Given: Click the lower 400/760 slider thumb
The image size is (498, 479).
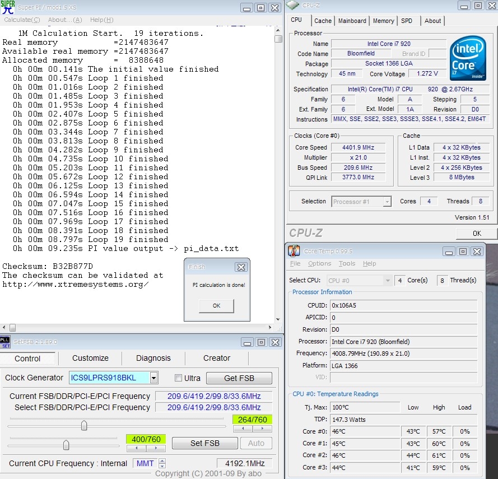Looking at the screenshot, I should pyautogui.click(x=66, y=445).
